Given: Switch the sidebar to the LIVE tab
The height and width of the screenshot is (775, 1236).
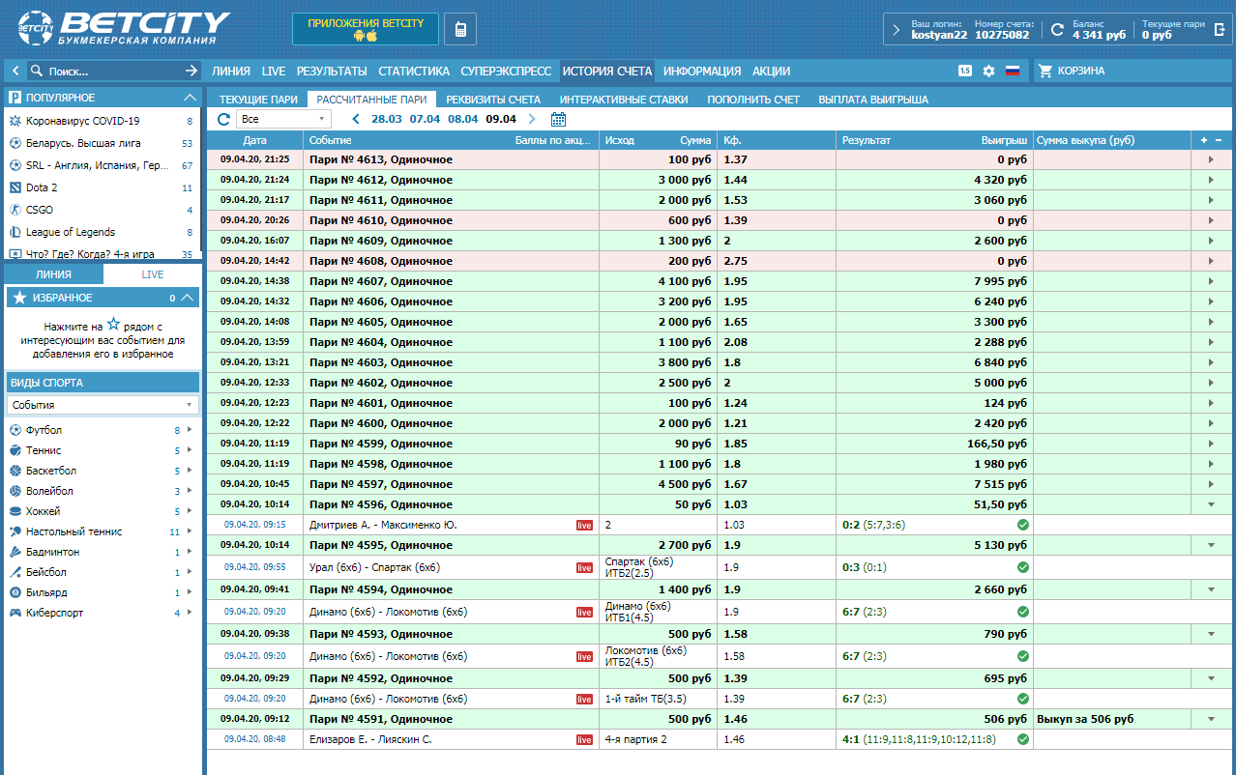Looking at the screenshot, I should click(x=152, y=274).
